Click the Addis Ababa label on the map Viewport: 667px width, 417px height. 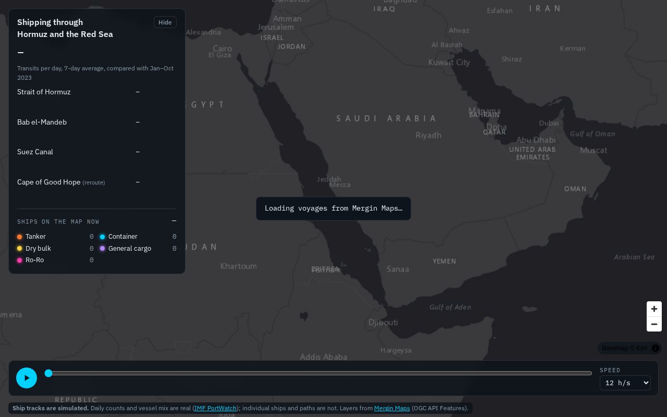(x=324, y=357)
